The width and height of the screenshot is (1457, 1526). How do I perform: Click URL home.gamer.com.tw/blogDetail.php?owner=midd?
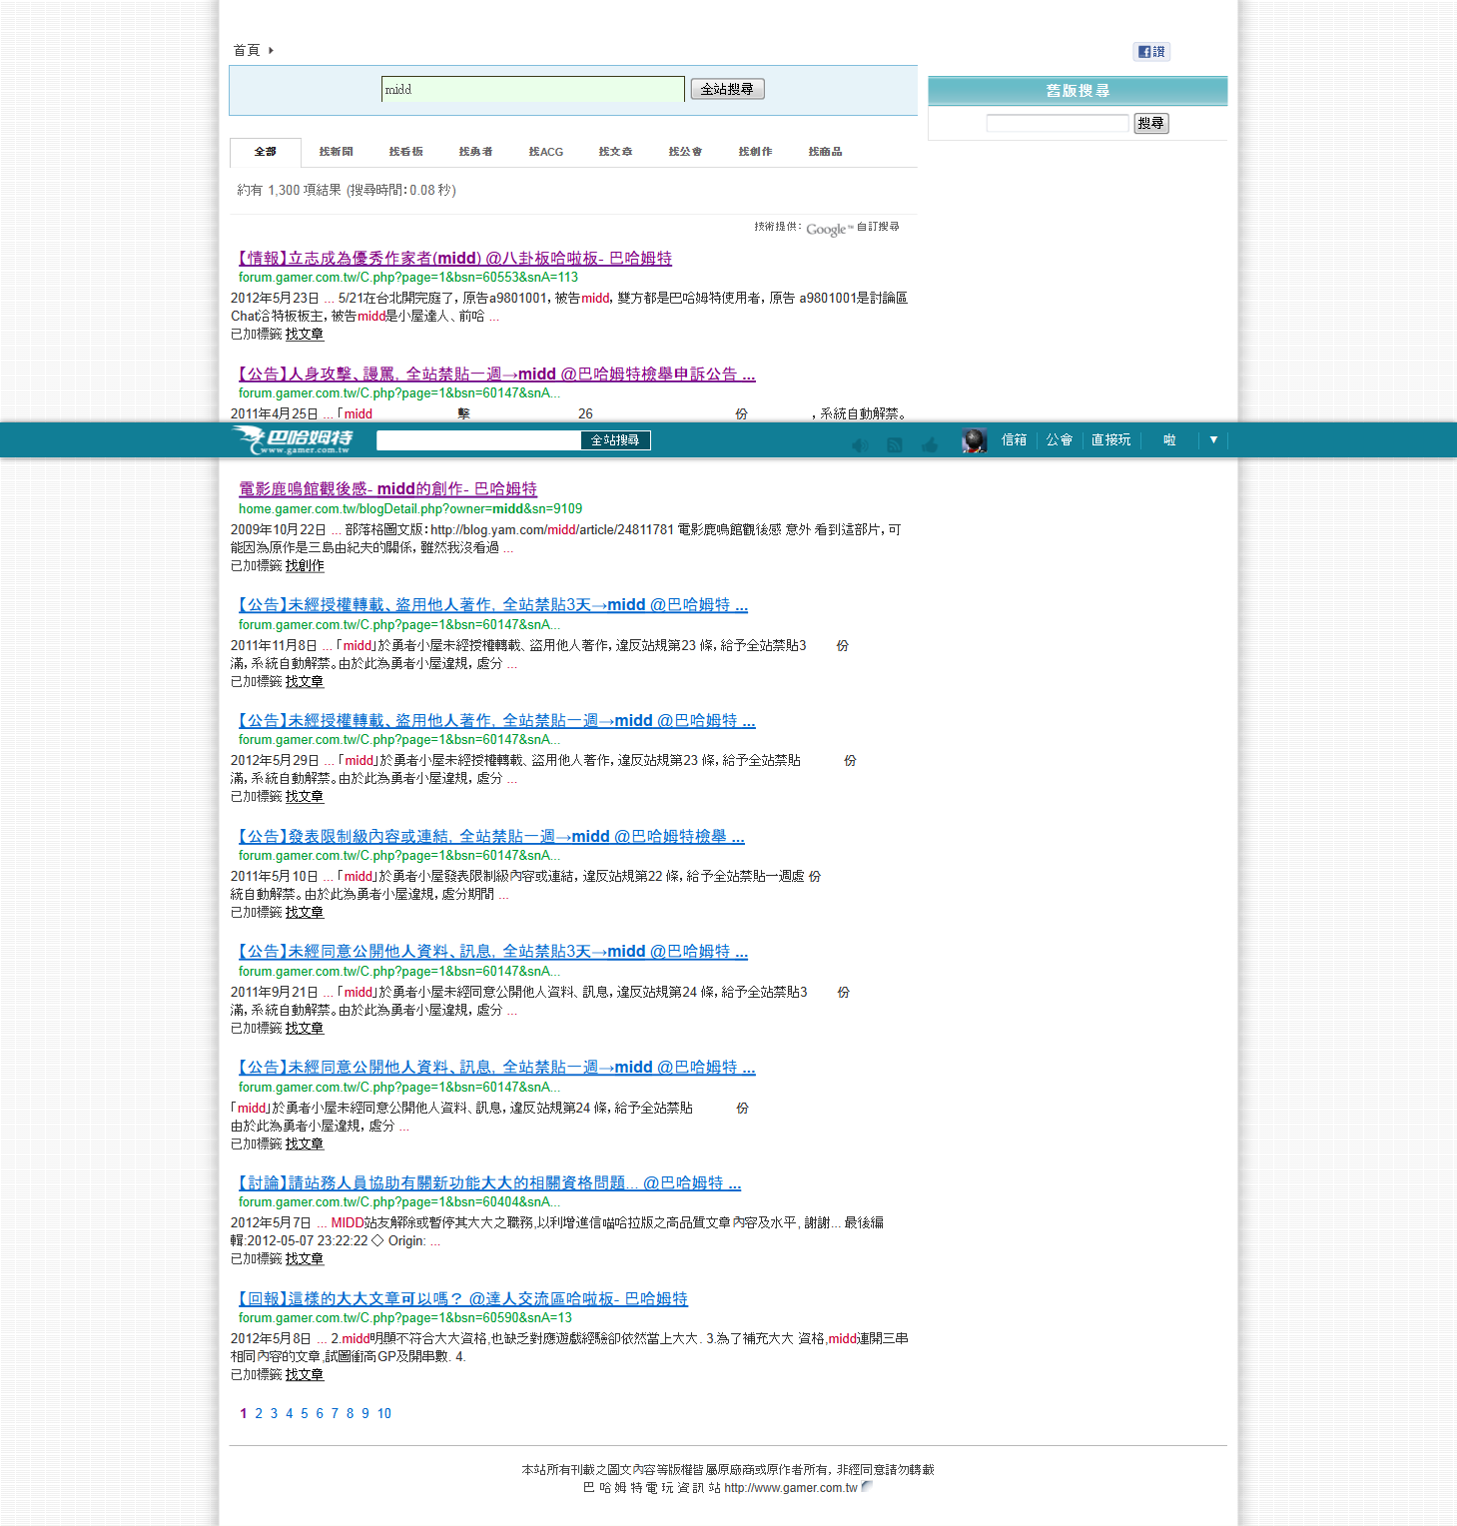pos(410,509)
